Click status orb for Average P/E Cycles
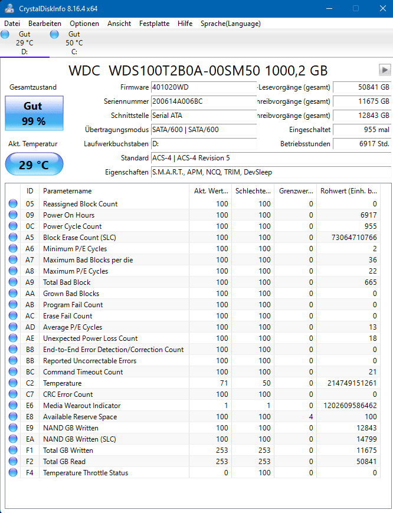Image resolution: width=393 pixels, height=513 pixels. [x=13, y=327]
